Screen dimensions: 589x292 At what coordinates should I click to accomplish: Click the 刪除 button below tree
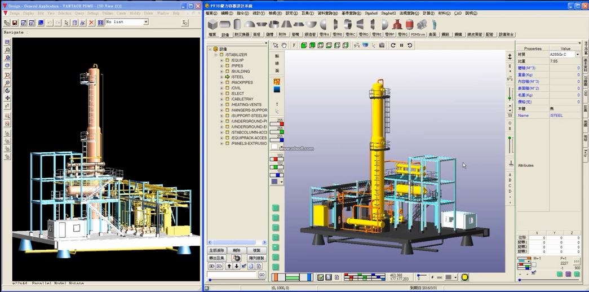click(x=237, y=250)
